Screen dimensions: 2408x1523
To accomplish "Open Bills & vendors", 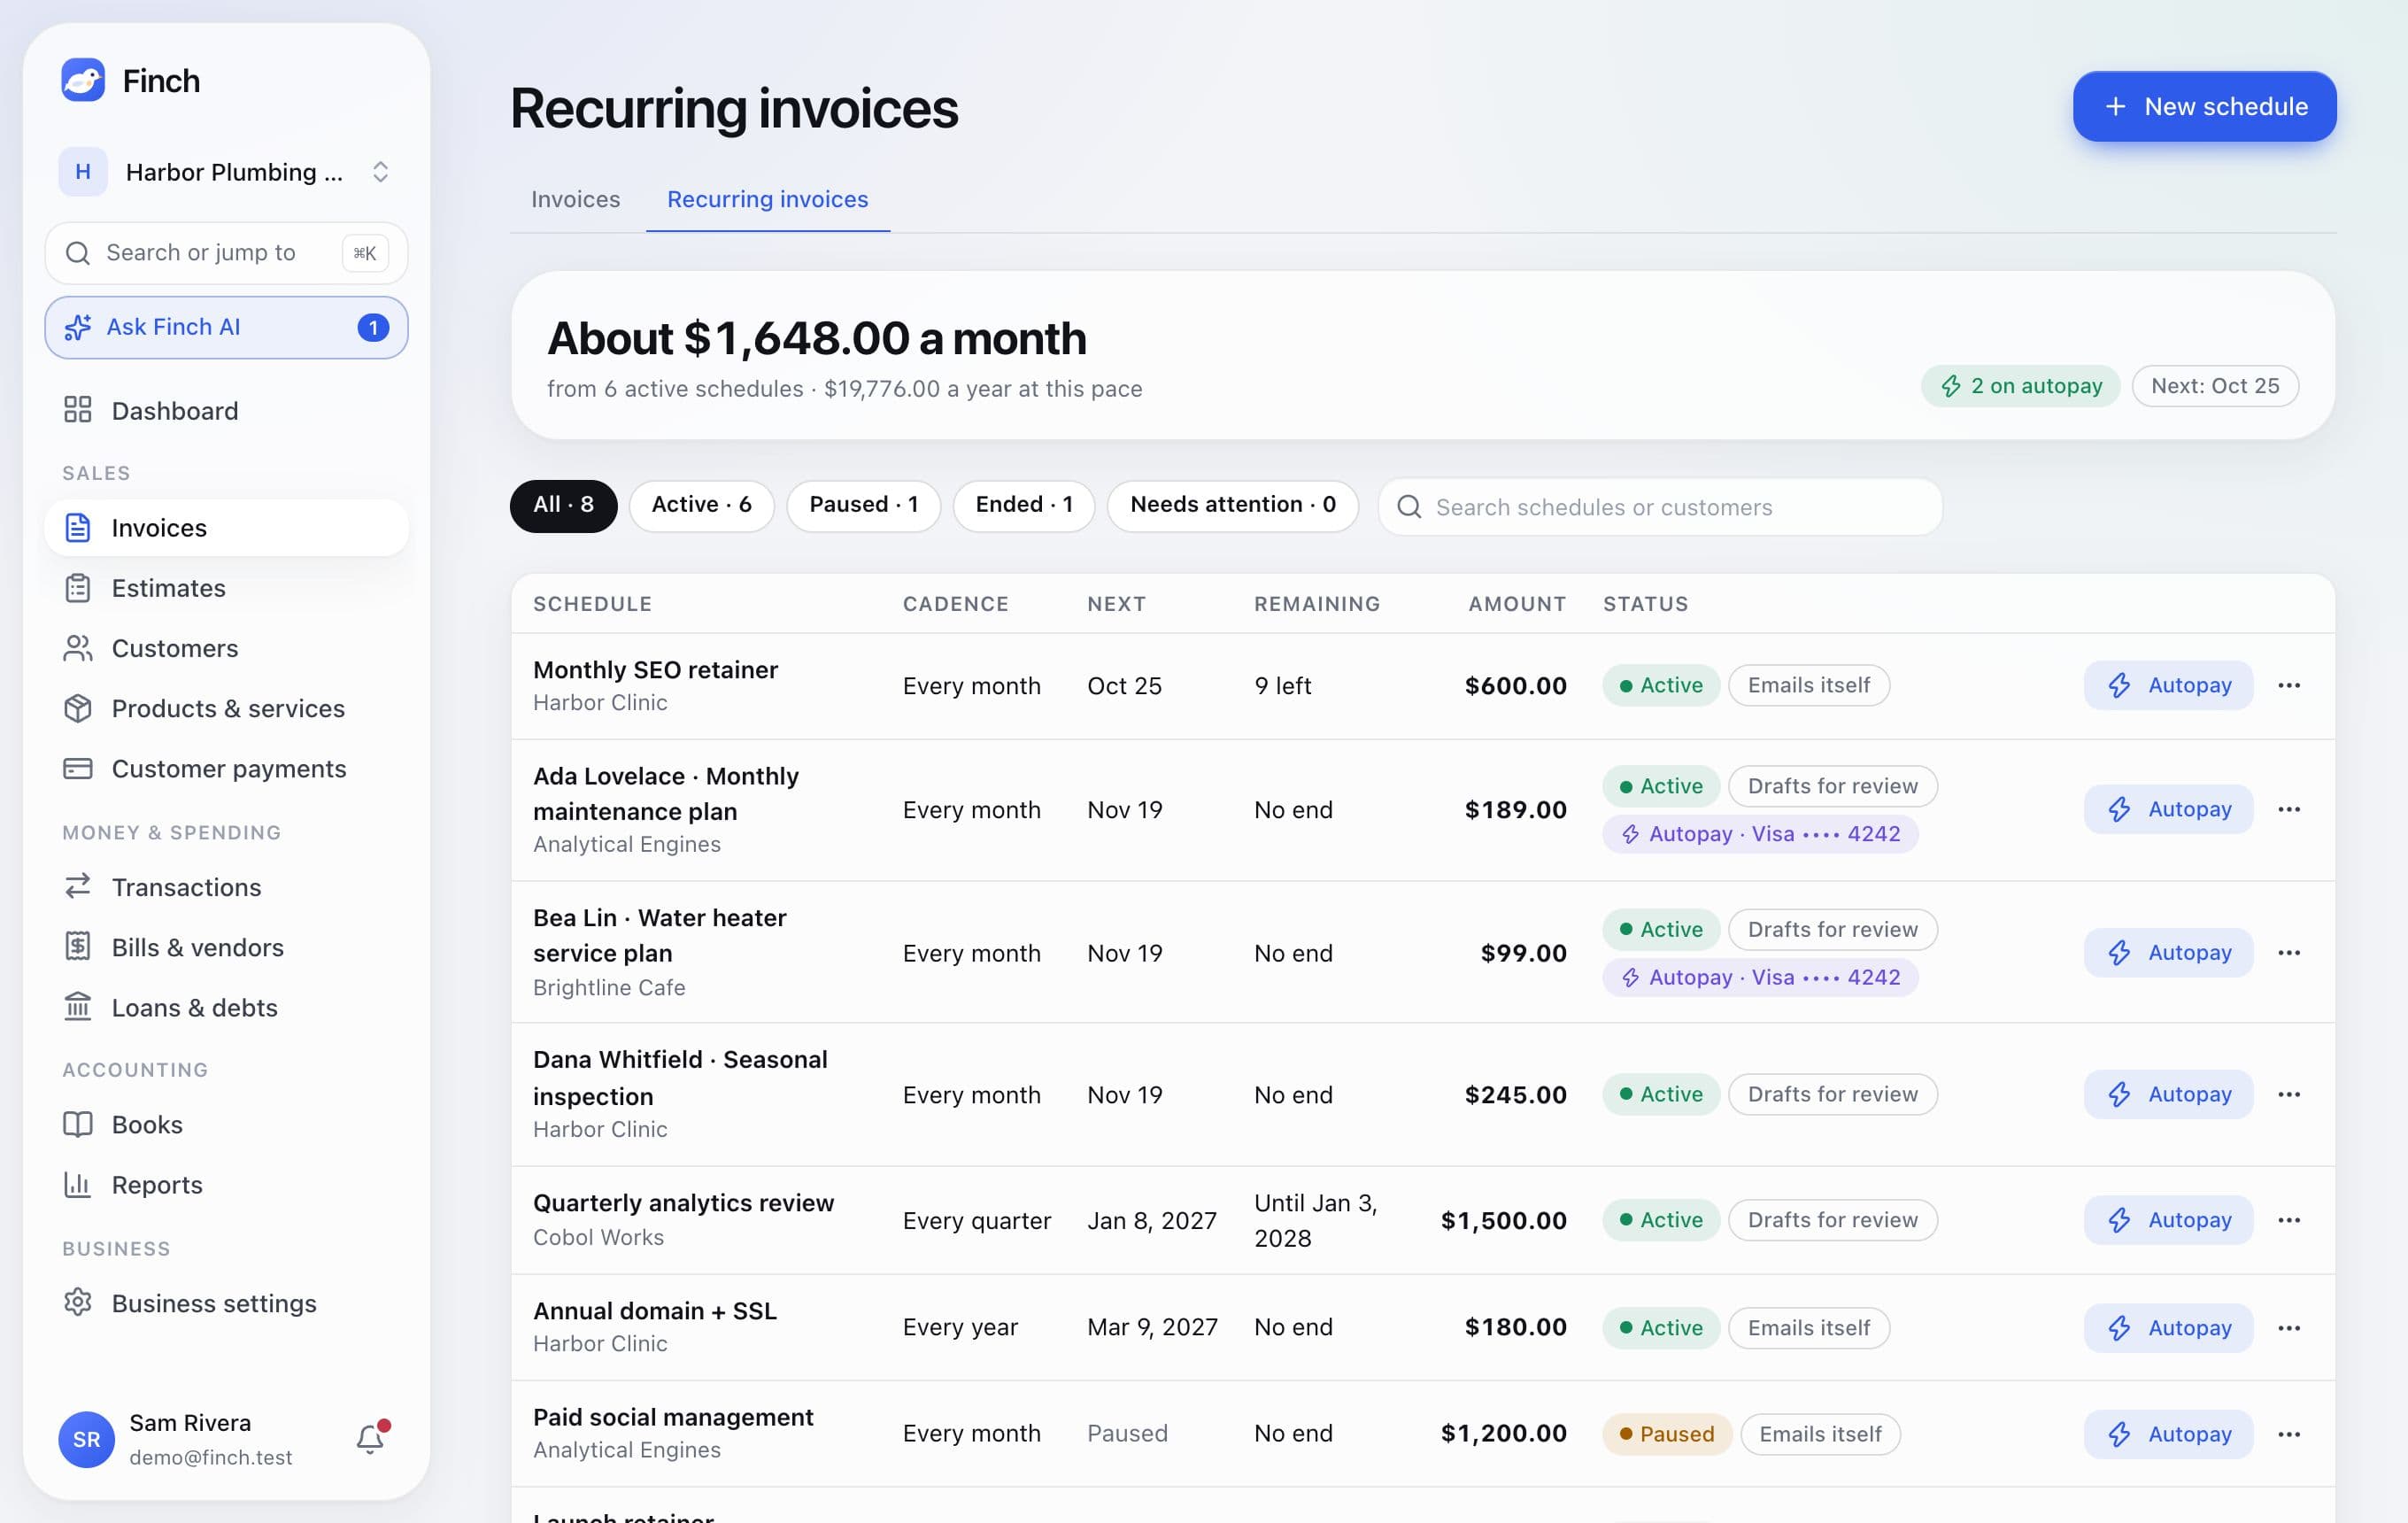I will pos(226,947).
